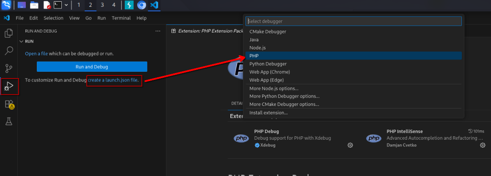
Task: Select More CMake Debugger options...
Action: 353,104
